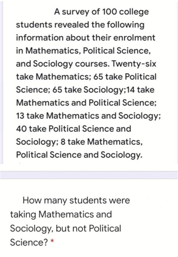Click the line 'in Mathematics, Political Science,'
Screen dimensions: 178x257
[x=83, y=51]
